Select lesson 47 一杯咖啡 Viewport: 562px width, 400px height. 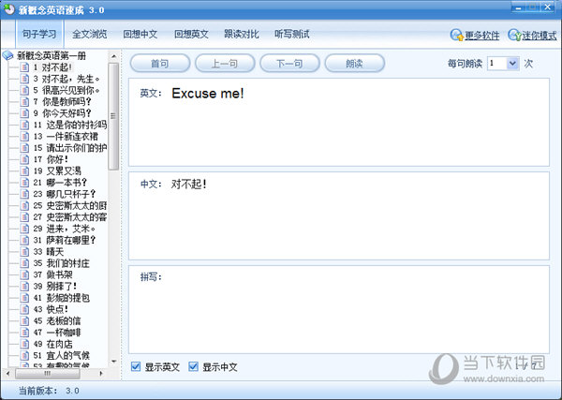(57, 333)
